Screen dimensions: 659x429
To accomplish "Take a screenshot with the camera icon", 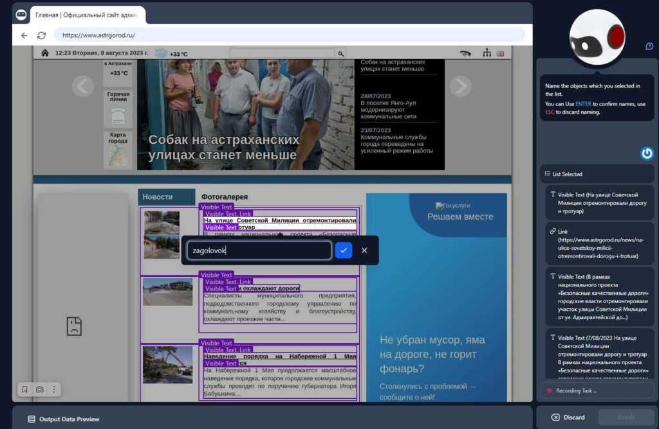I will 39,390.
